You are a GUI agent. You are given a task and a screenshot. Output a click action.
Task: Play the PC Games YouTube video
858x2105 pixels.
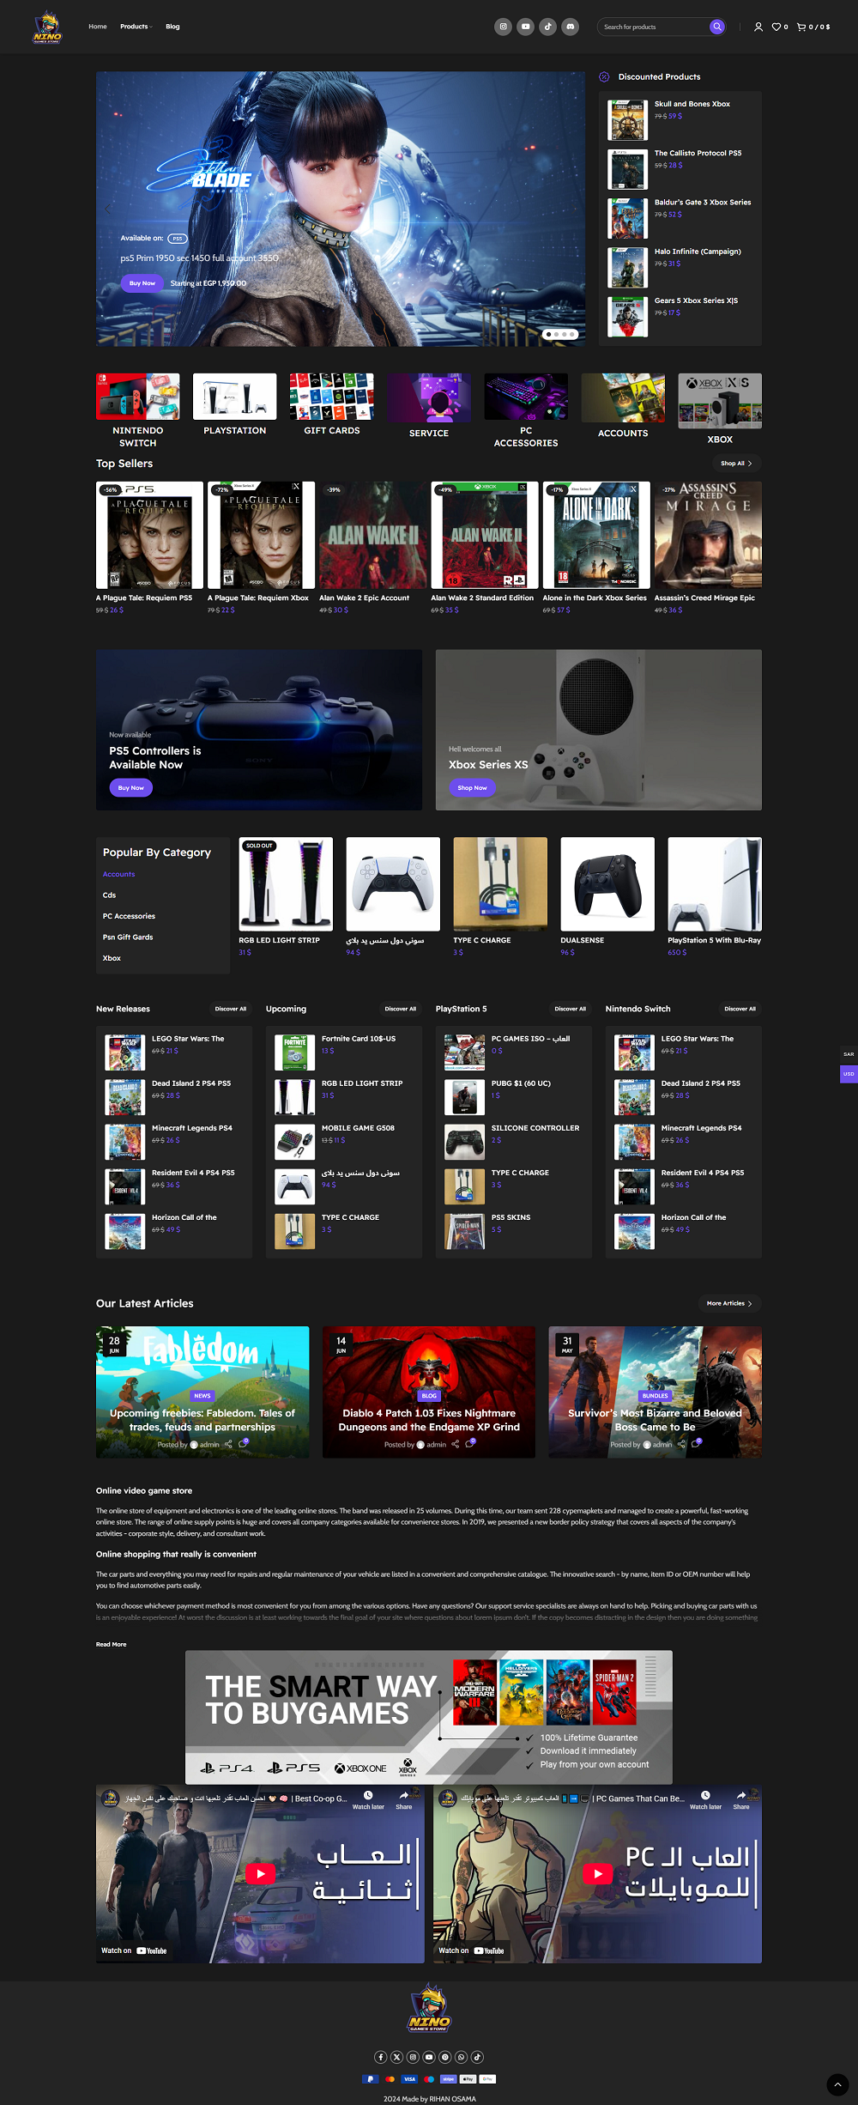tap(597, 1873)
